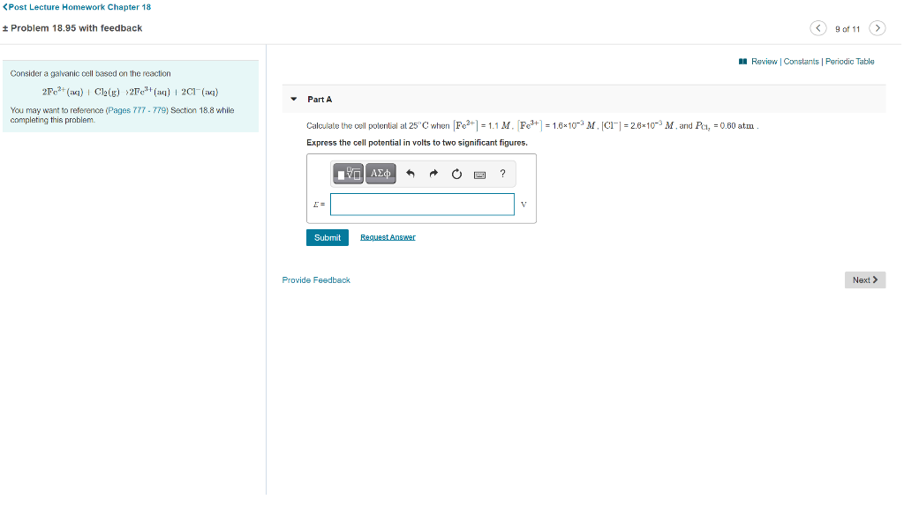Click inside the E = answer field
904x529 pixels.
tap(422, 204)
